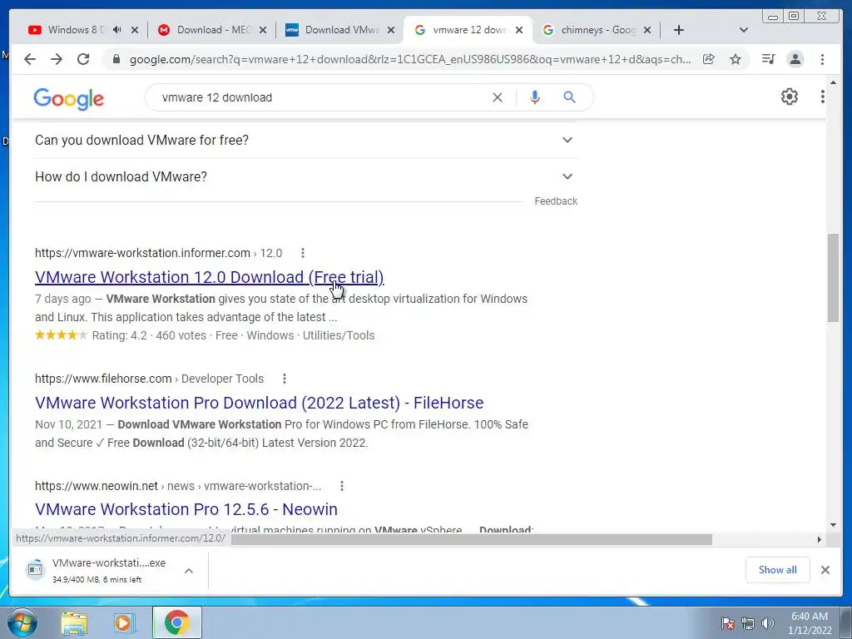Screen dimensions: 852x639
Task: Click scroll down arrow of page
Action: [x=834, y=525]
